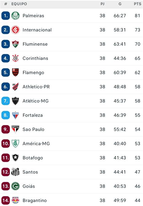The image size is (143, 206).
Task: Click the Santos club crest
Action: pos(15,172)
